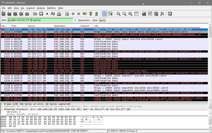This screenshot has width=212, height=133.
Task: Sort by the No. column header
Action: coord(5,26)
